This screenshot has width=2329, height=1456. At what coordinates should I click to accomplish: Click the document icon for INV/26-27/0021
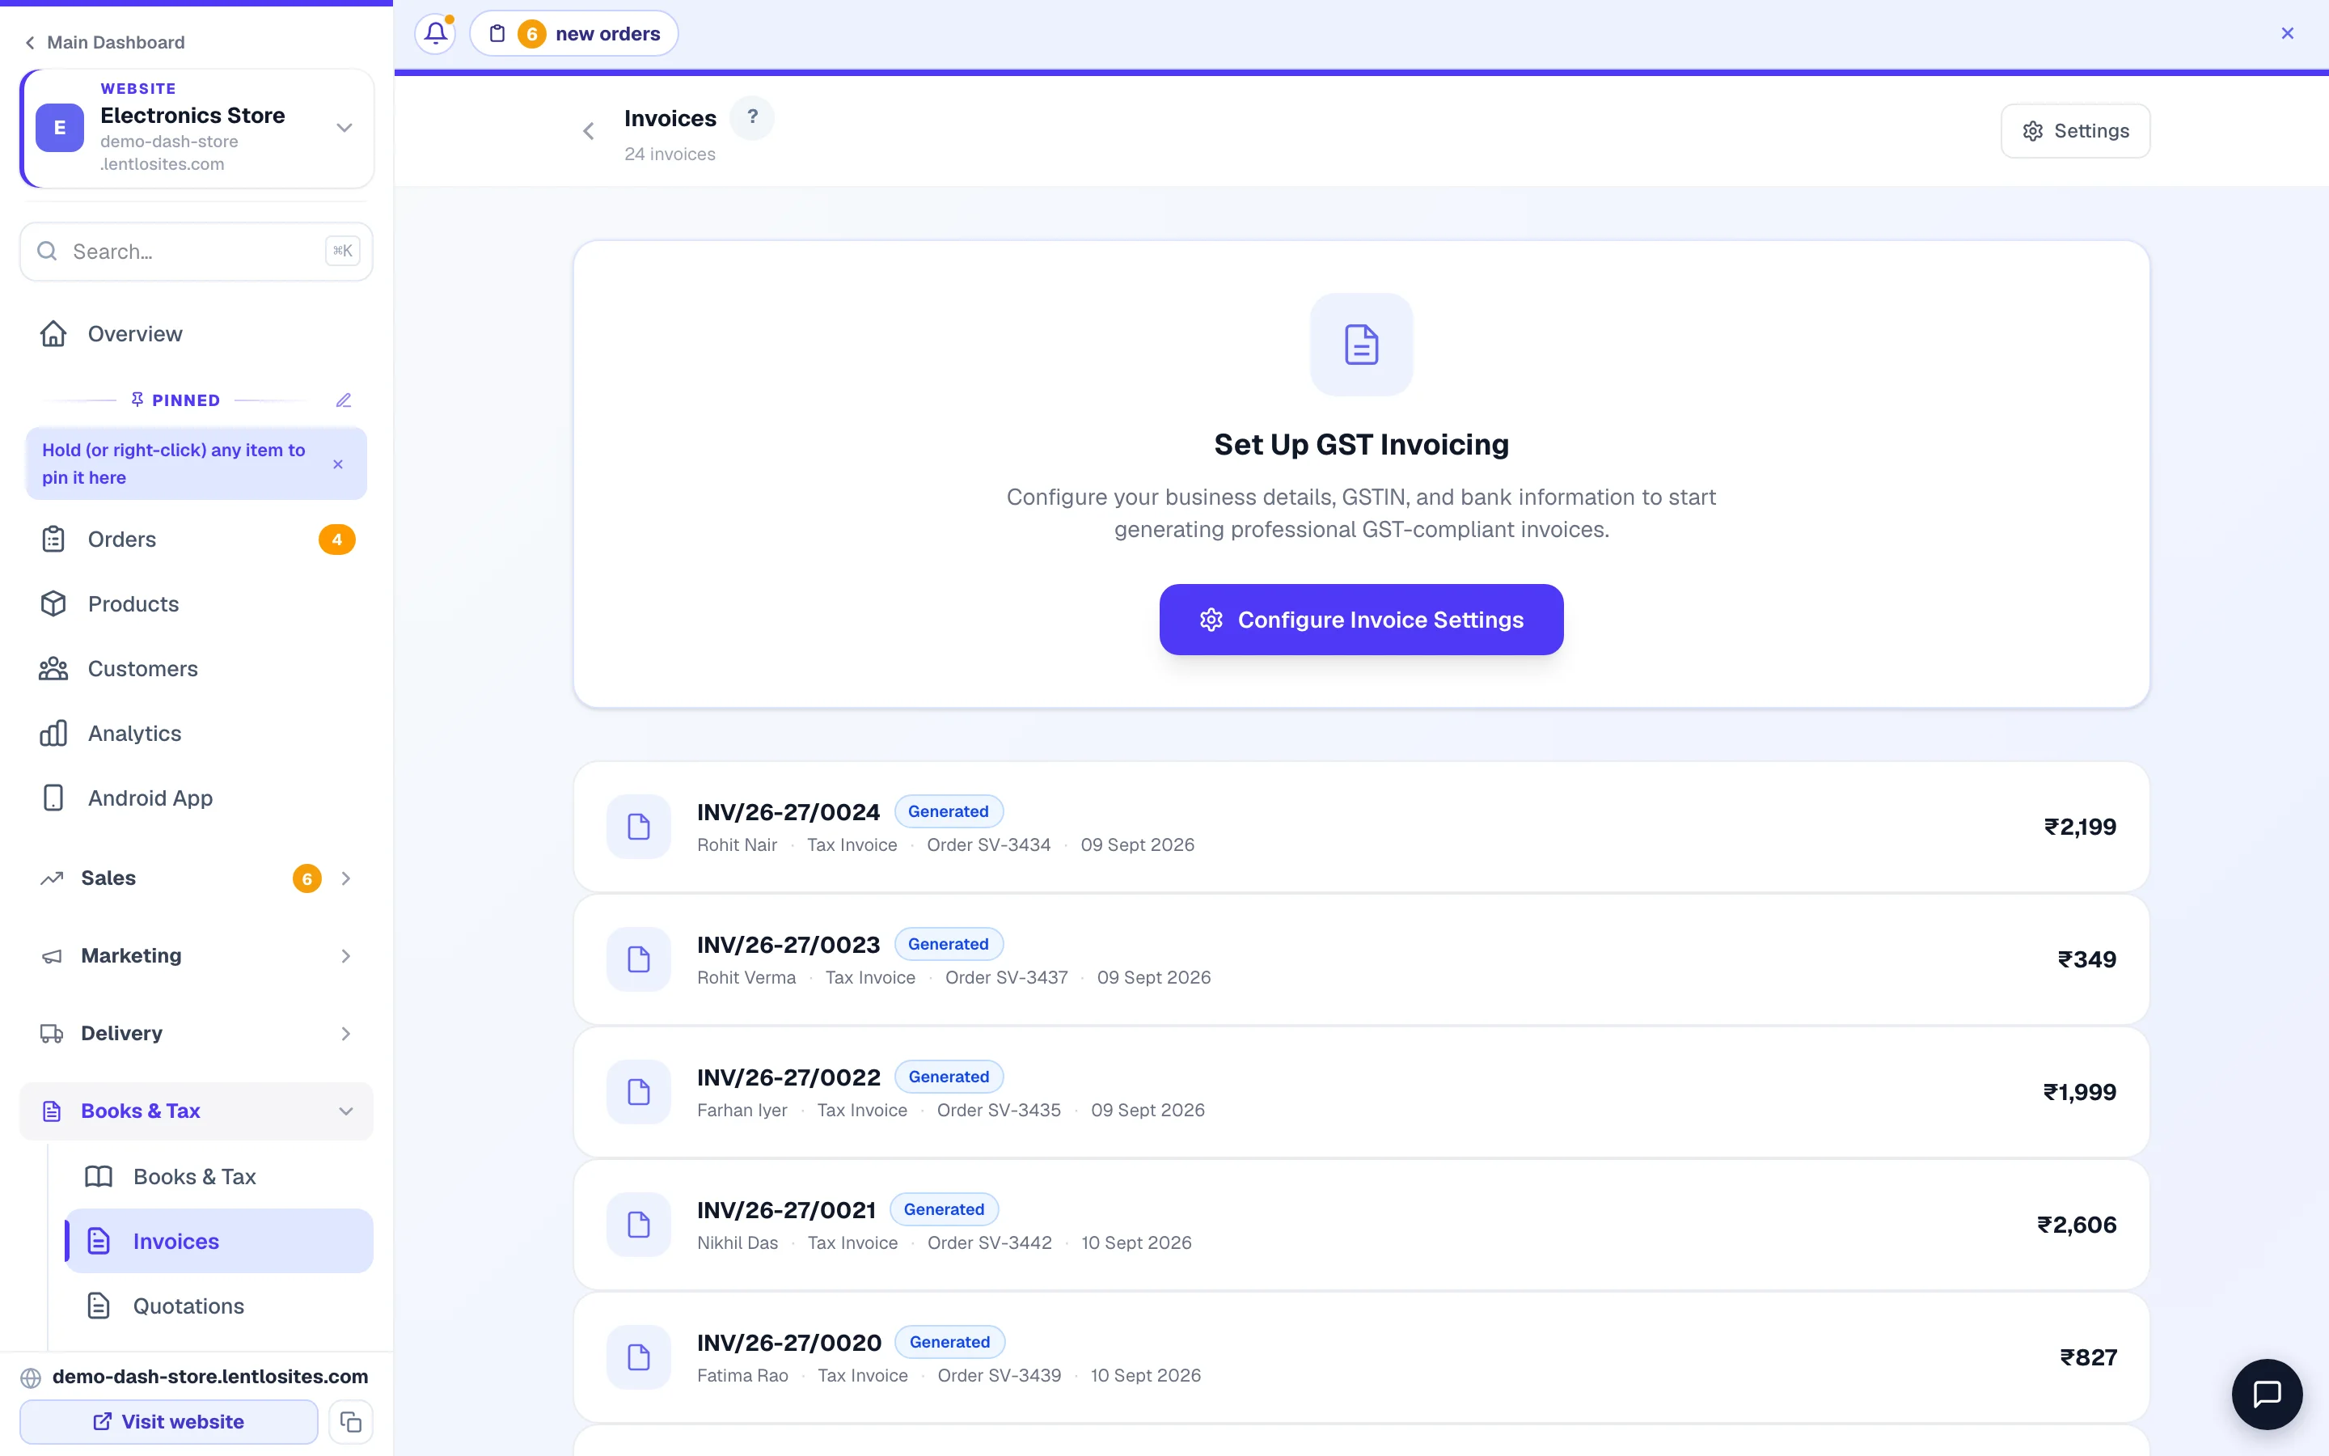pos(638,1225)
